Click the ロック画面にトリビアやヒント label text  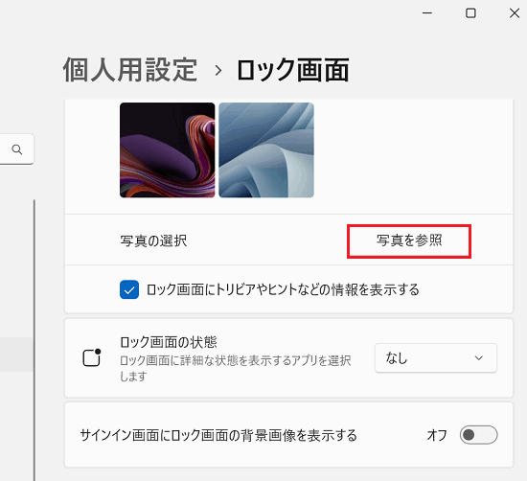point(283,289)
